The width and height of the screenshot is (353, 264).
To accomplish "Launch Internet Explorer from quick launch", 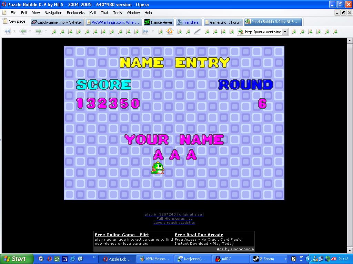I will pyautogui.click(x=72, y=259).
